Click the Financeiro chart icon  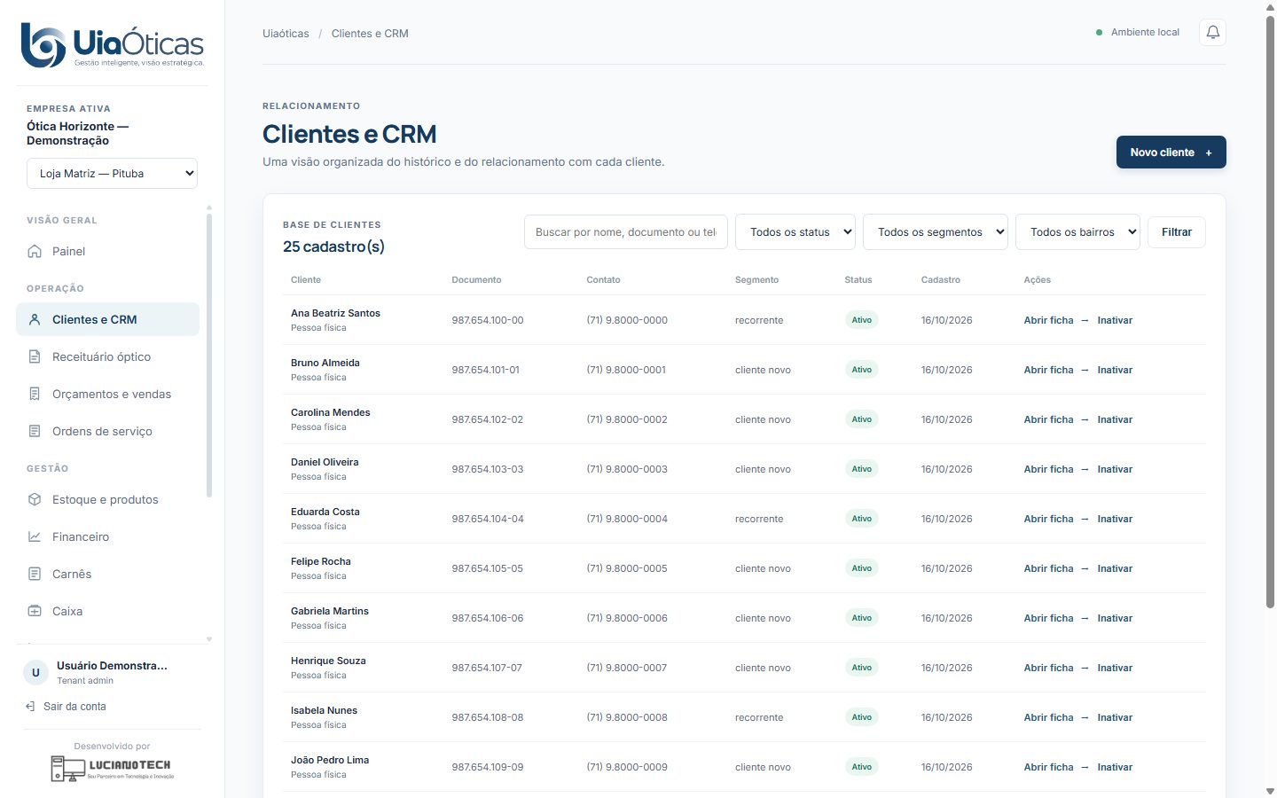pyautogui.click(x=35, y=537)
